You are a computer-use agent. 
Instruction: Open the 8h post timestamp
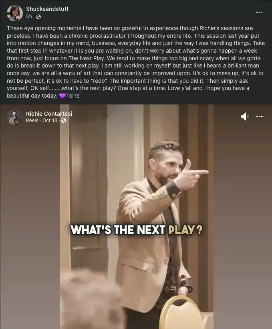coord(29,16)
